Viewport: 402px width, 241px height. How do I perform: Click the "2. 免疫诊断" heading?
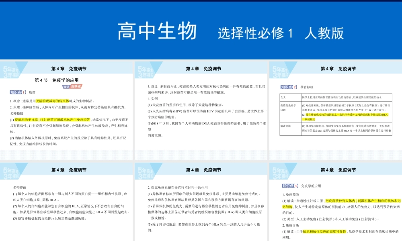tap(291, 225)
